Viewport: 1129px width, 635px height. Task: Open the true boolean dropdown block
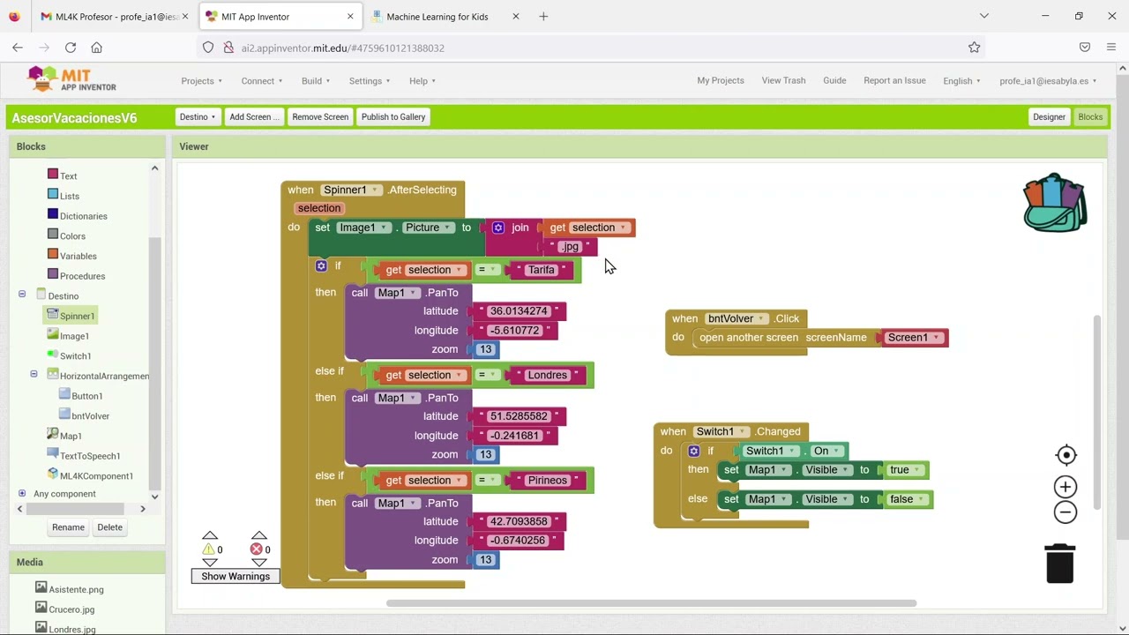tap(905, 470)
